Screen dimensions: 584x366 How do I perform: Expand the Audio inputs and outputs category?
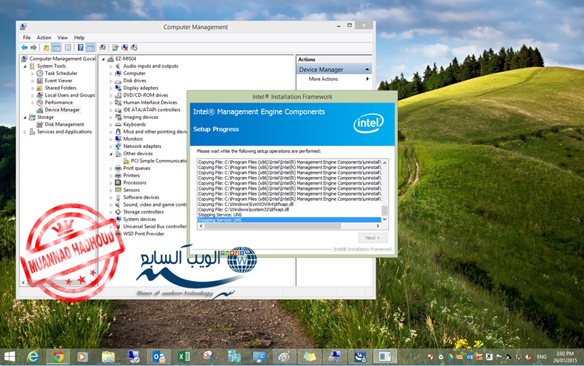pyautogui.click(x=111, y=66)
